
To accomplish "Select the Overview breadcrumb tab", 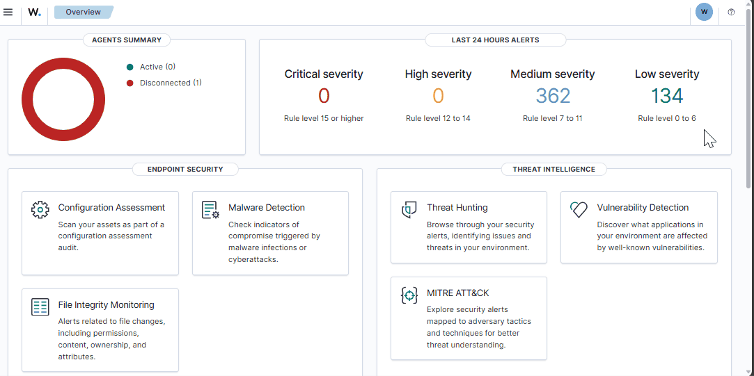I will pyautogui.click(x=83, y=12).
